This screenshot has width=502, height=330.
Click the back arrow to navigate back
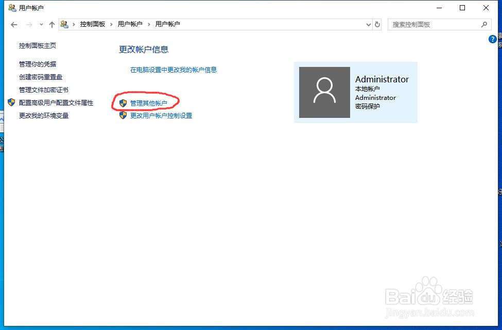pyautogui.click(x=13, y=24)
